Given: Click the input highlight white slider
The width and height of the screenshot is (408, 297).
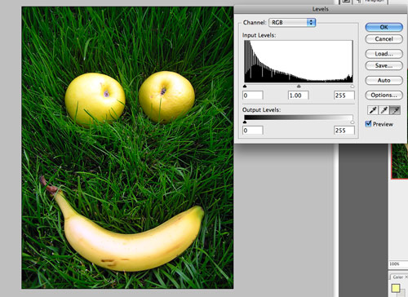Looking at the screenshot, I should point(353,86).
